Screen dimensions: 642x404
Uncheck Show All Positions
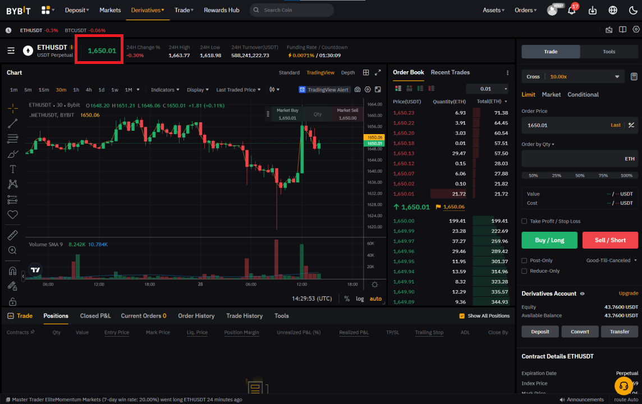tap(462, 316)
